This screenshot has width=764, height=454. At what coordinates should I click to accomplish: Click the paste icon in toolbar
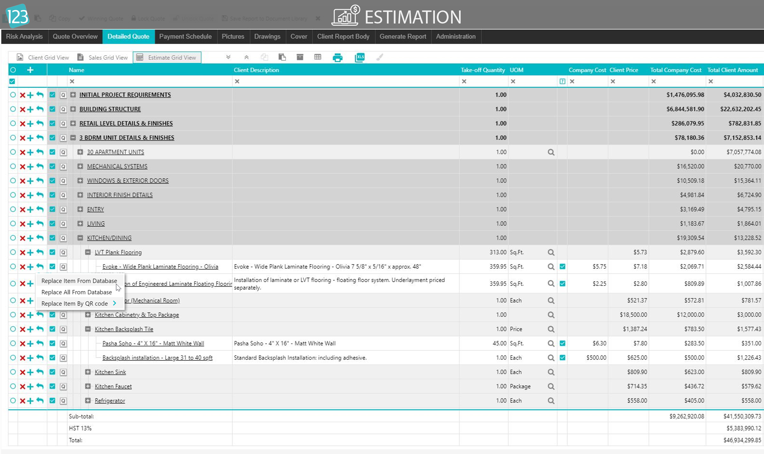point(282,57)
